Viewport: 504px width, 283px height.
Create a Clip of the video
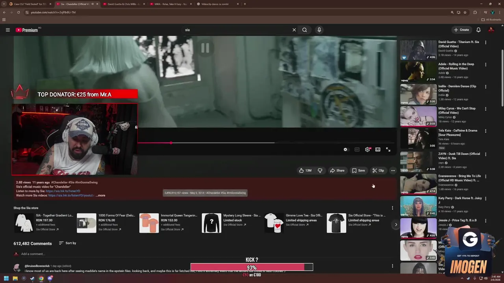coord(378,171)
